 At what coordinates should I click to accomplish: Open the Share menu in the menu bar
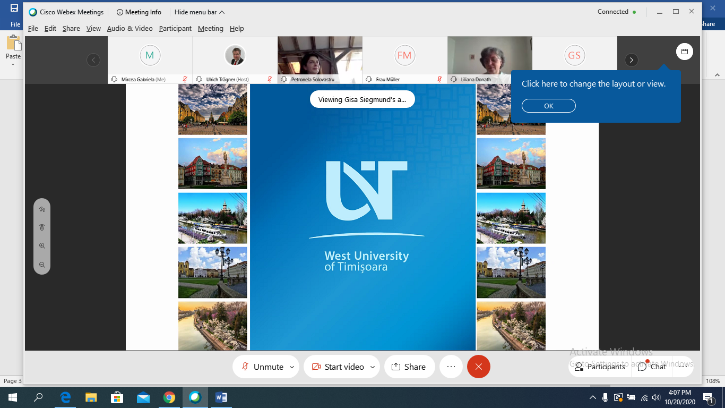tap(71, 29)
